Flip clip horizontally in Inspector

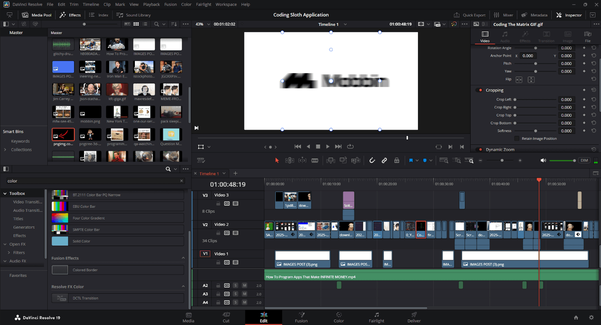click(x=519, y=80)
